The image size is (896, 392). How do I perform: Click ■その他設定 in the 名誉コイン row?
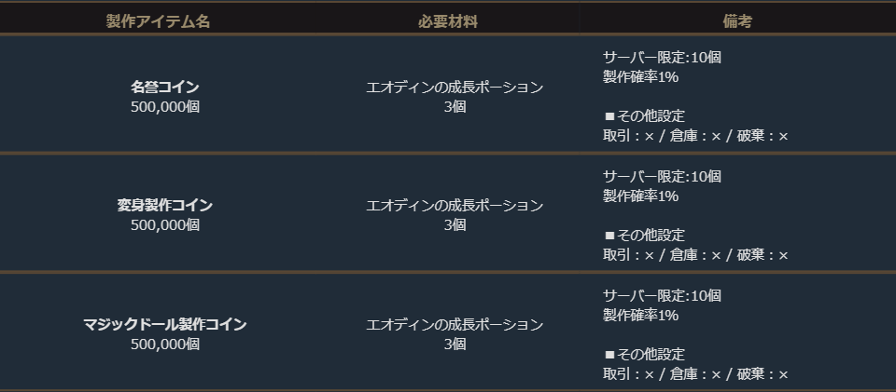(x=644, y=116)
